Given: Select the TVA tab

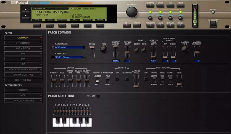Looking at the screenshot, I should (x=23, y=59).
